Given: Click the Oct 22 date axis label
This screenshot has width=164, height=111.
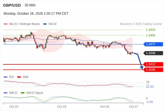Looking at the screenshot, I should (x=14, y=107).
